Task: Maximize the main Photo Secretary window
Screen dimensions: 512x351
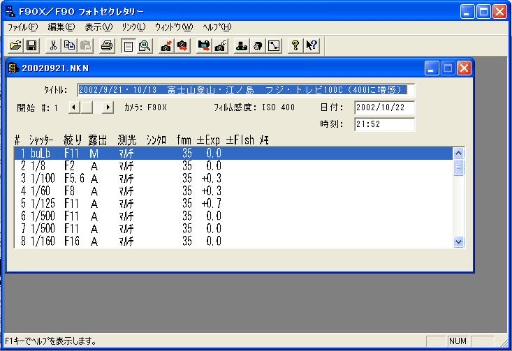Action: [x=483, y=12]
